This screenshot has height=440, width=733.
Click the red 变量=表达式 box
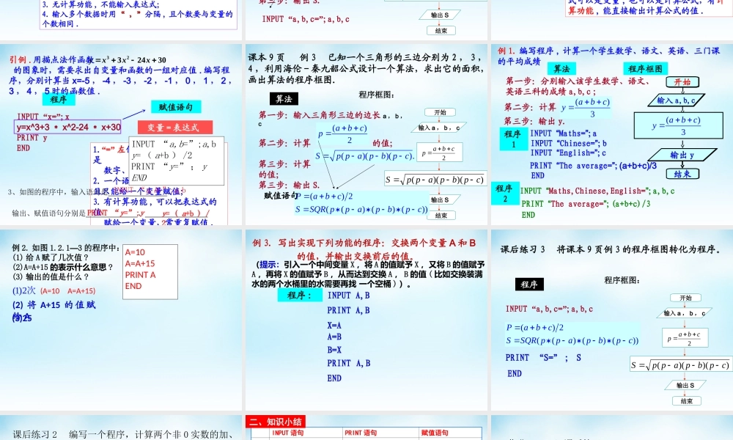(175, 127)
